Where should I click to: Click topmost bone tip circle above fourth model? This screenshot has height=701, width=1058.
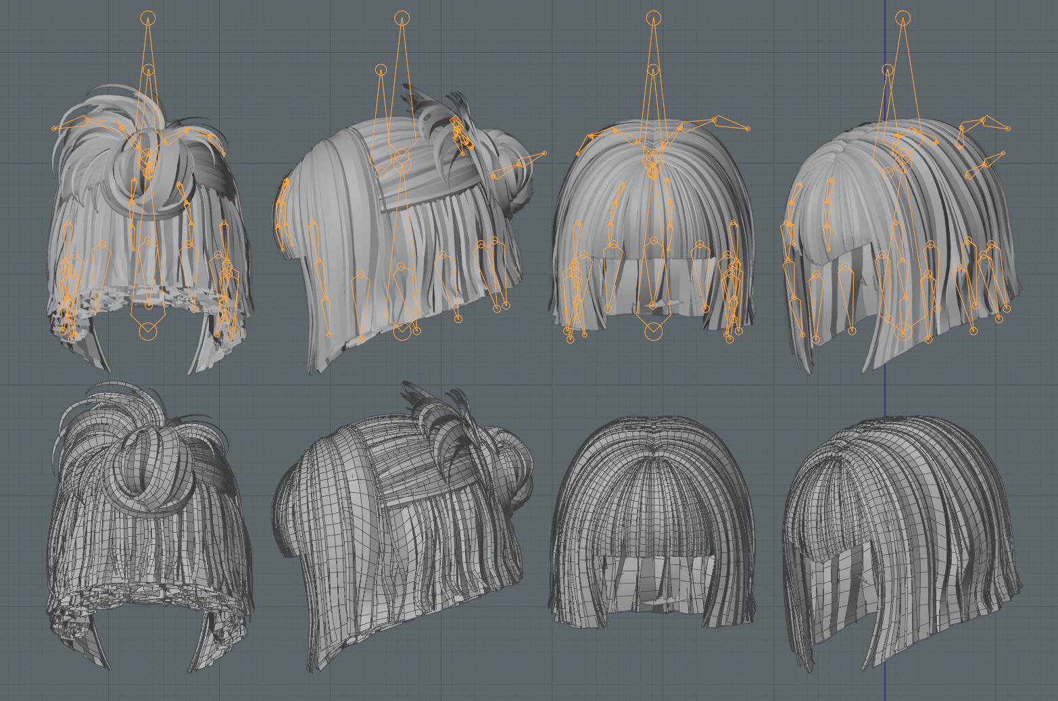coord(903,18)
